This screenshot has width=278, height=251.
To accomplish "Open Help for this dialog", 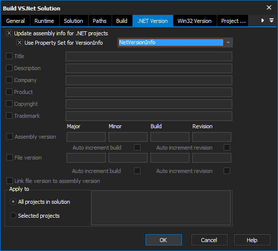I will pyautogui.click(x=252, y=240).
